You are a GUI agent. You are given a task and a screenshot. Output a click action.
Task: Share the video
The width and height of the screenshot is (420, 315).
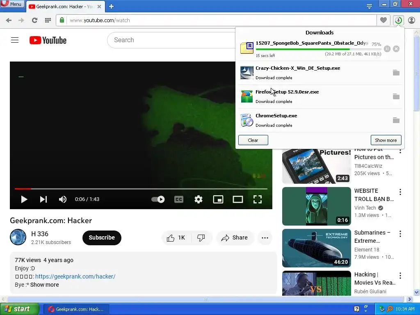click(235, 237)
